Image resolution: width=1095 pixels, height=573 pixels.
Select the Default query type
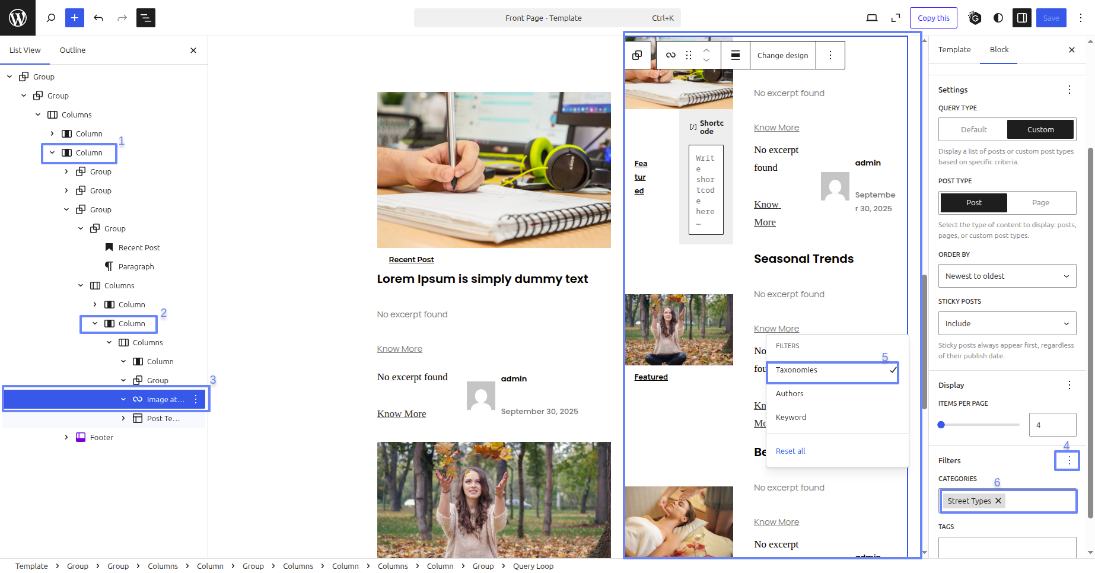(973, 129)
